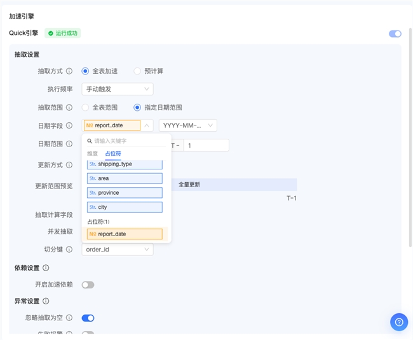Screen dimensions: 413x340
Task: Click the info icon beside 日期字段
Action: [69, 126]
